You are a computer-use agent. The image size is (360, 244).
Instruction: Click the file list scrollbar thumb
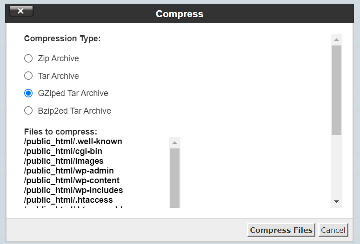pos(174,179)
